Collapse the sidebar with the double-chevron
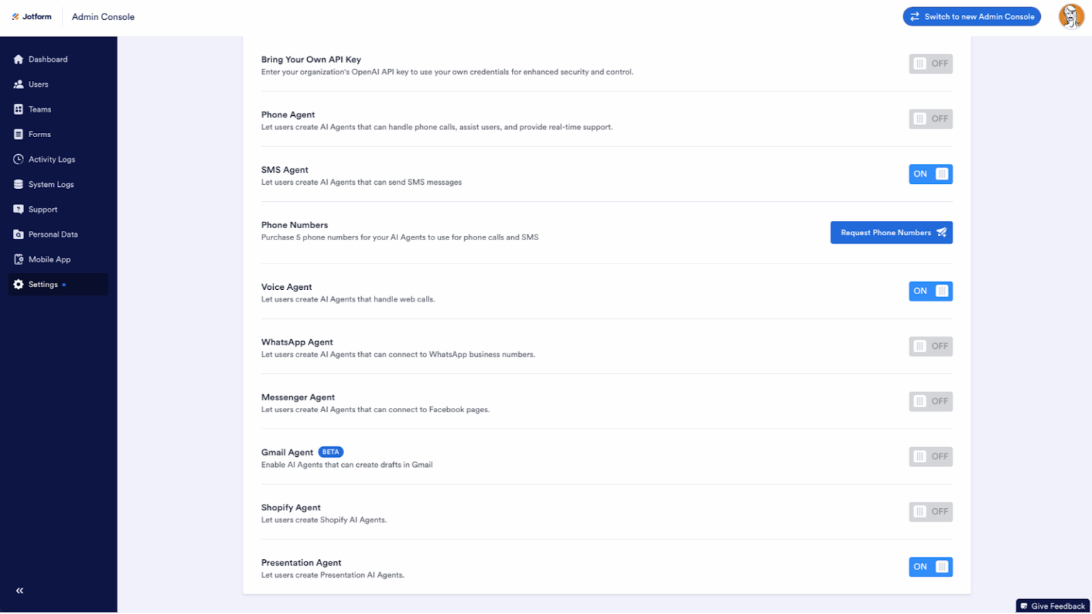 (x=19, y=590)
